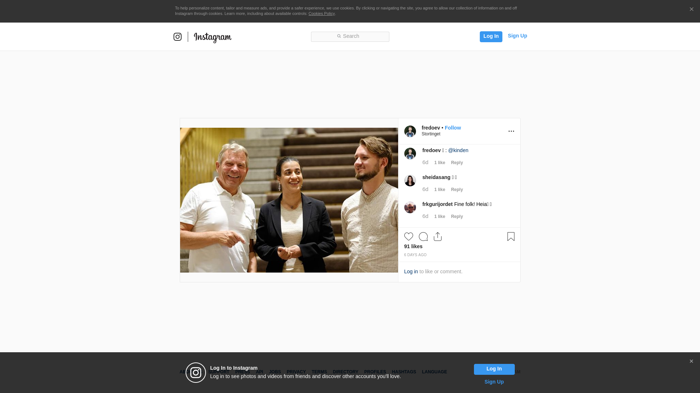The height and width of the screenshot is (393, 700).
Task: Open the LANGUAGE footer selector
Action: click(434, 372)
